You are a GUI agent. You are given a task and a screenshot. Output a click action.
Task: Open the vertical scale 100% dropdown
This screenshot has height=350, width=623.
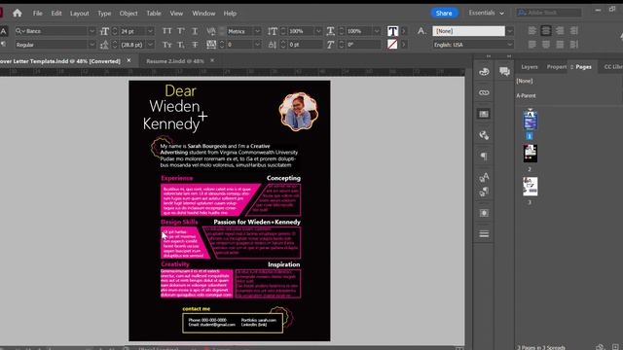tap(318, 31)
